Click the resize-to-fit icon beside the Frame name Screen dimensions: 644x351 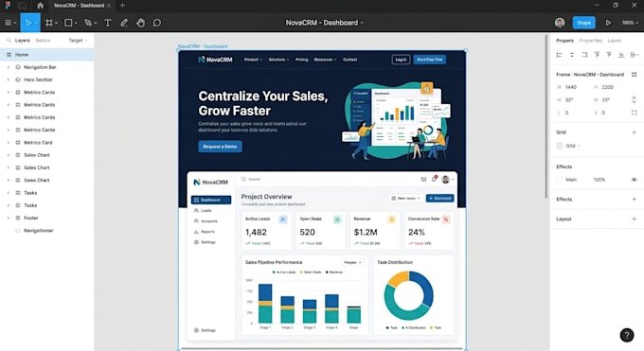tap(635, 75)
